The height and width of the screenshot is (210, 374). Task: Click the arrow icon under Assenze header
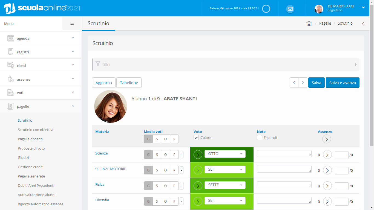(x=326, y=139)
